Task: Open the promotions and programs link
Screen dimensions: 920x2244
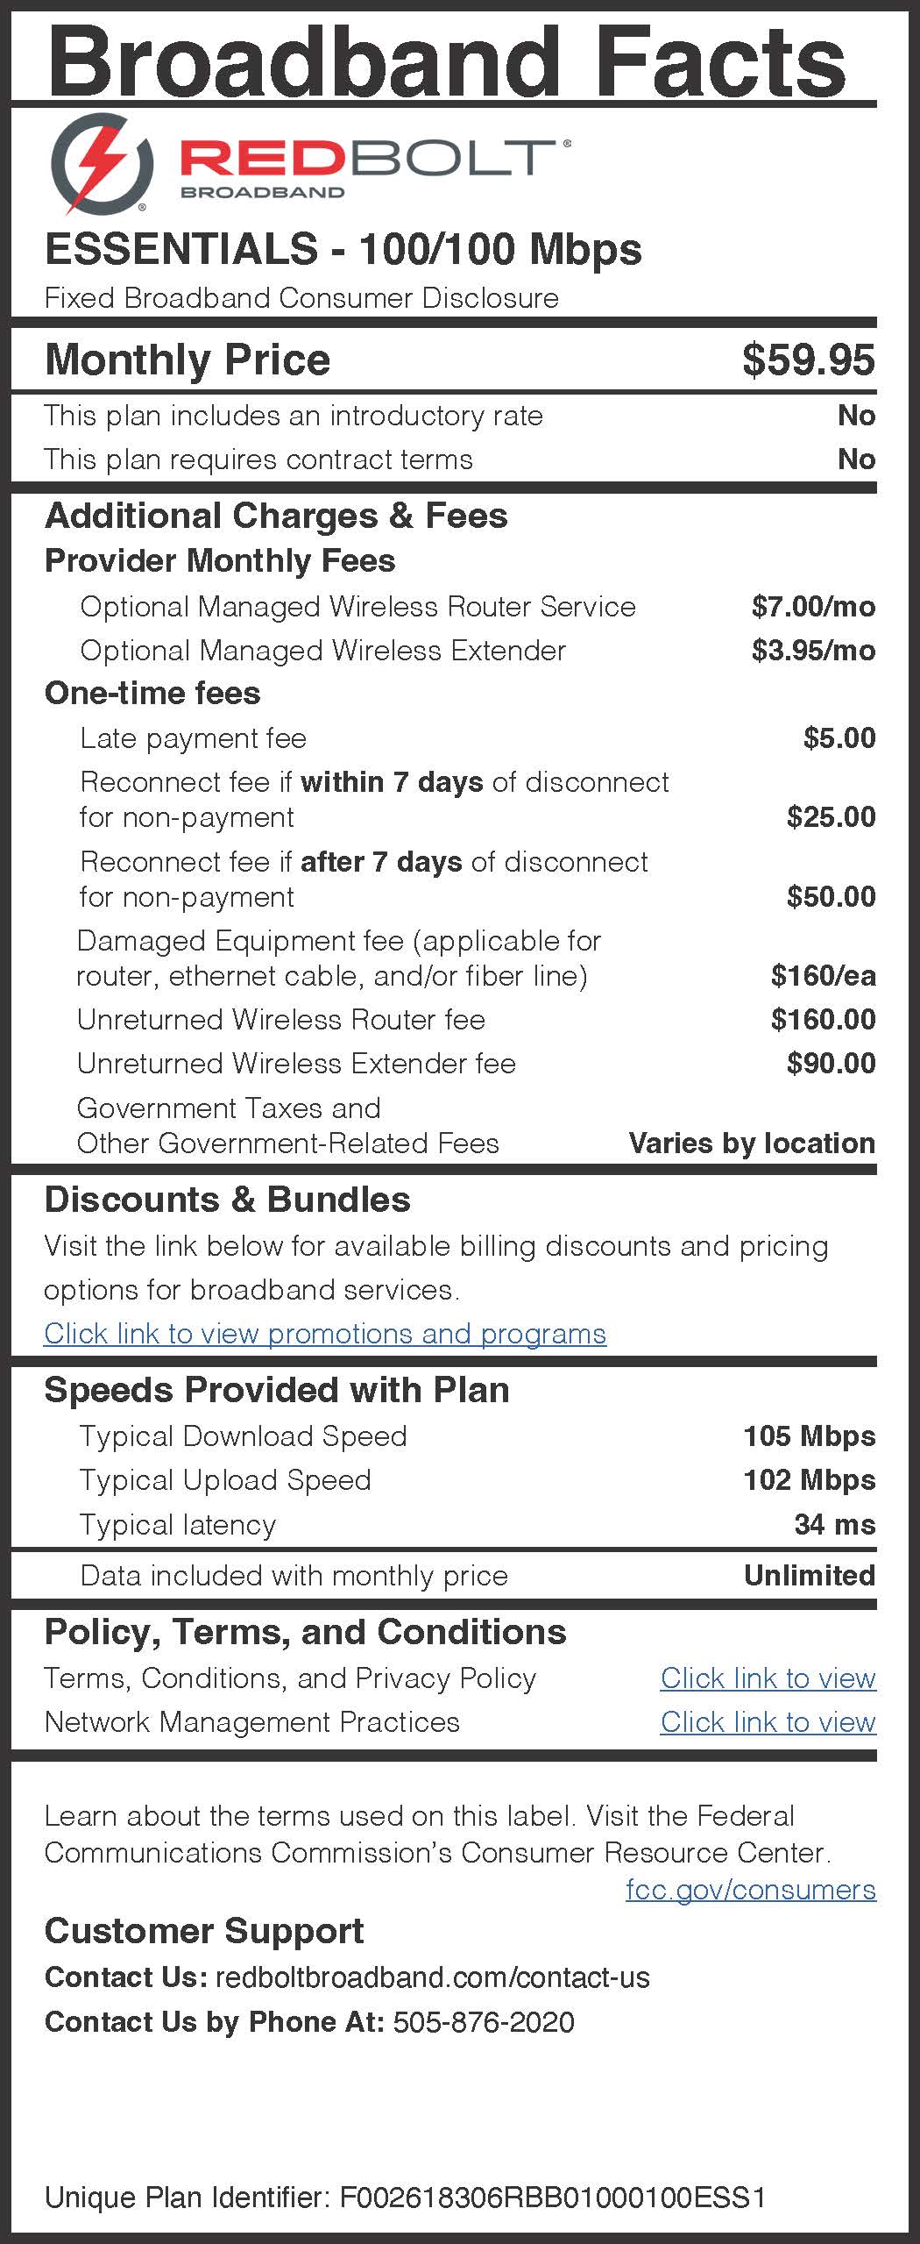Action: (325, 1334)
